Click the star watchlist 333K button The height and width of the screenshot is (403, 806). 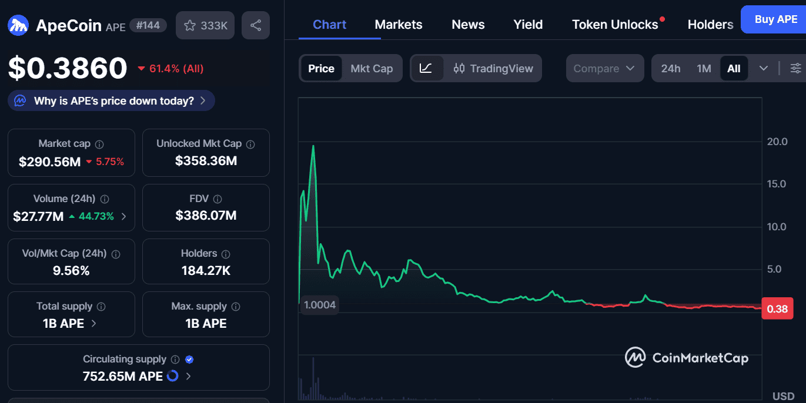pyautogui.click(x=205, y=25)
